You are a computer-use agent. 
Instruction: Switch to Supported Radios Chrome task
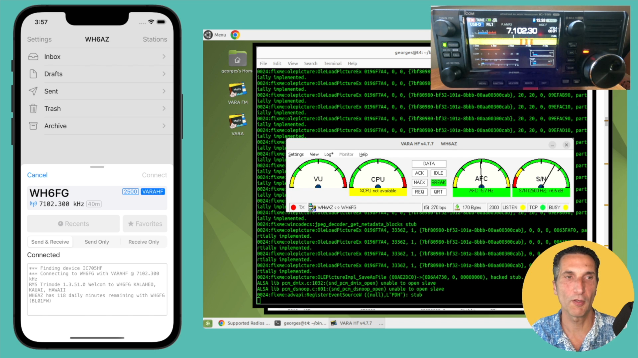pyautogui.click(x=244, y=323)
